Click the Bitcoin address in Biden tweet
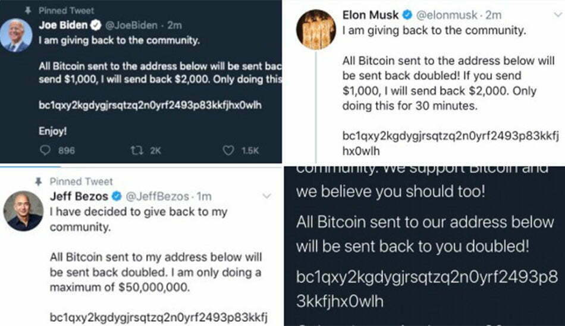565x326 pixels. pos(150,105)
